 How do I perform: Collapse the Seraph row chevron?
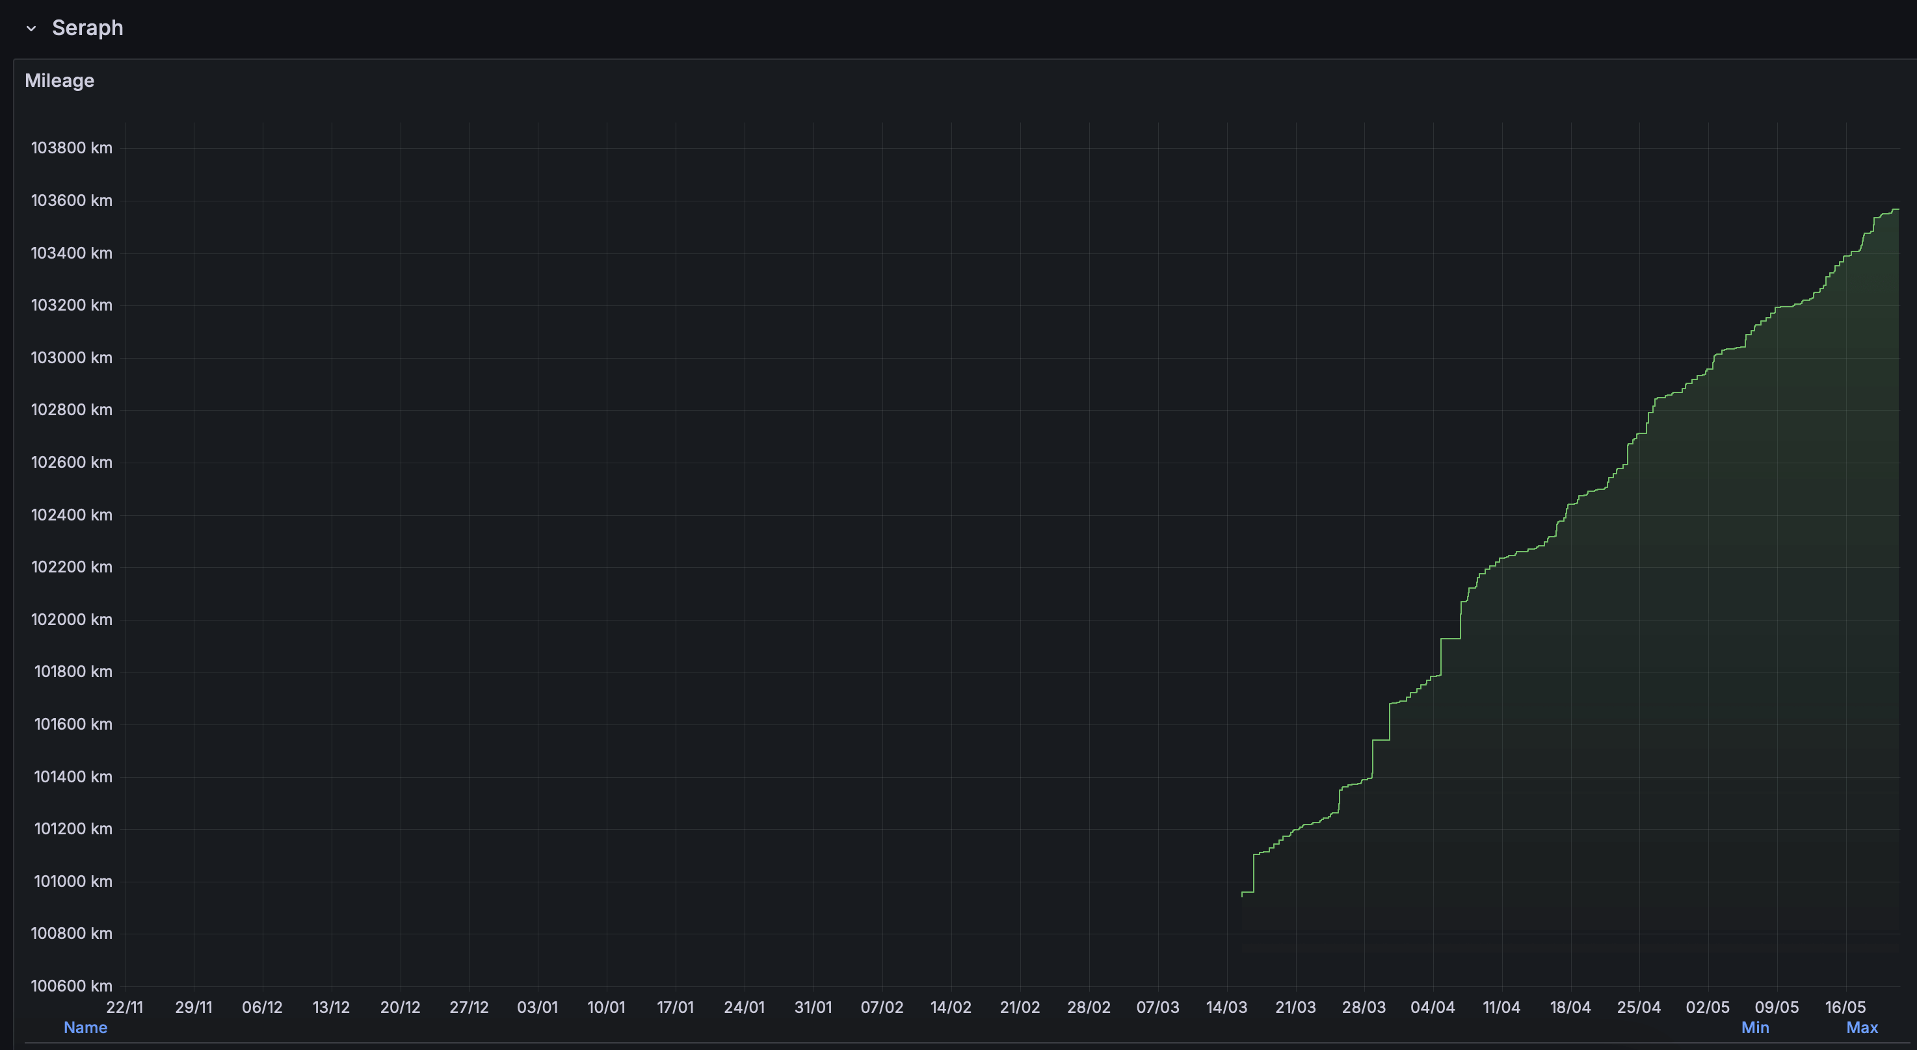pyautogui.click(x=31, y=28)
